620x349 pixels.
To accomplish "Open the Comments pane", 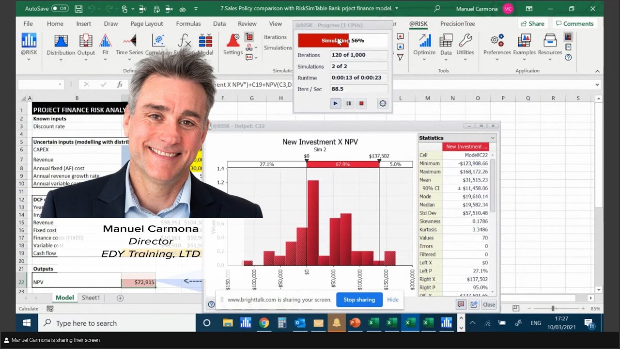I will (x=575, y=24).
